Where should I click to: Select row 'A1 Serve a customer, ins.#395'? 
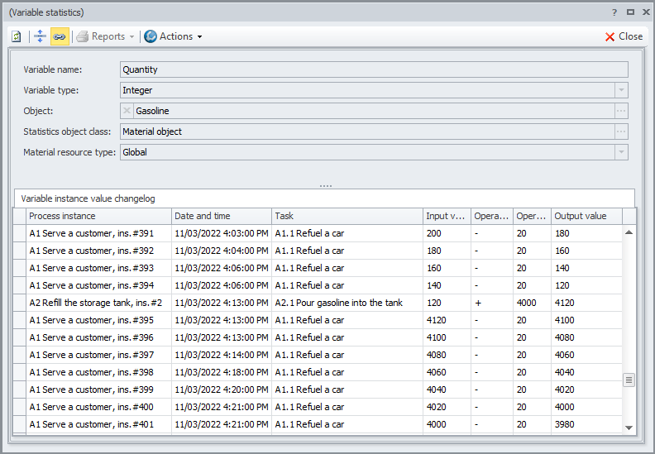[x=318, y=320]
